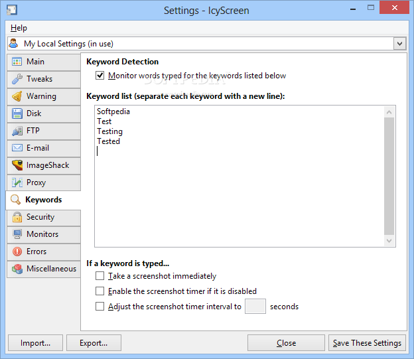Click the user profile icon in settings dropdown

13,43
